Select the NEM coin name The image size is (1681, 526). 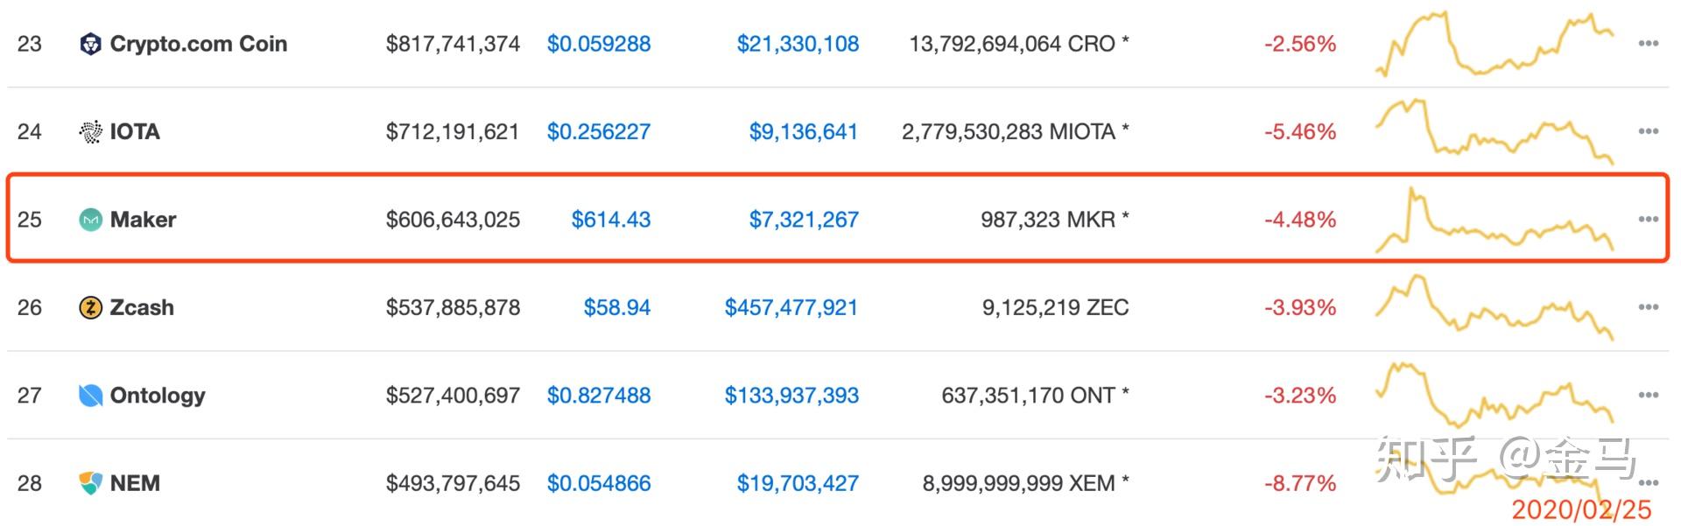tap(135, 483)
